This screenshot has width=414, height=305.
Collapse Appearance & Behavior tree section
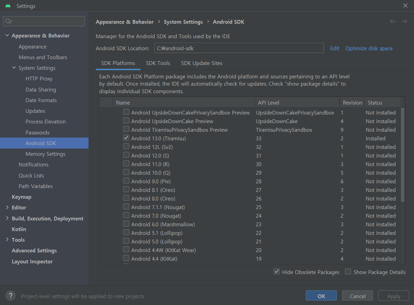point(7,35)
